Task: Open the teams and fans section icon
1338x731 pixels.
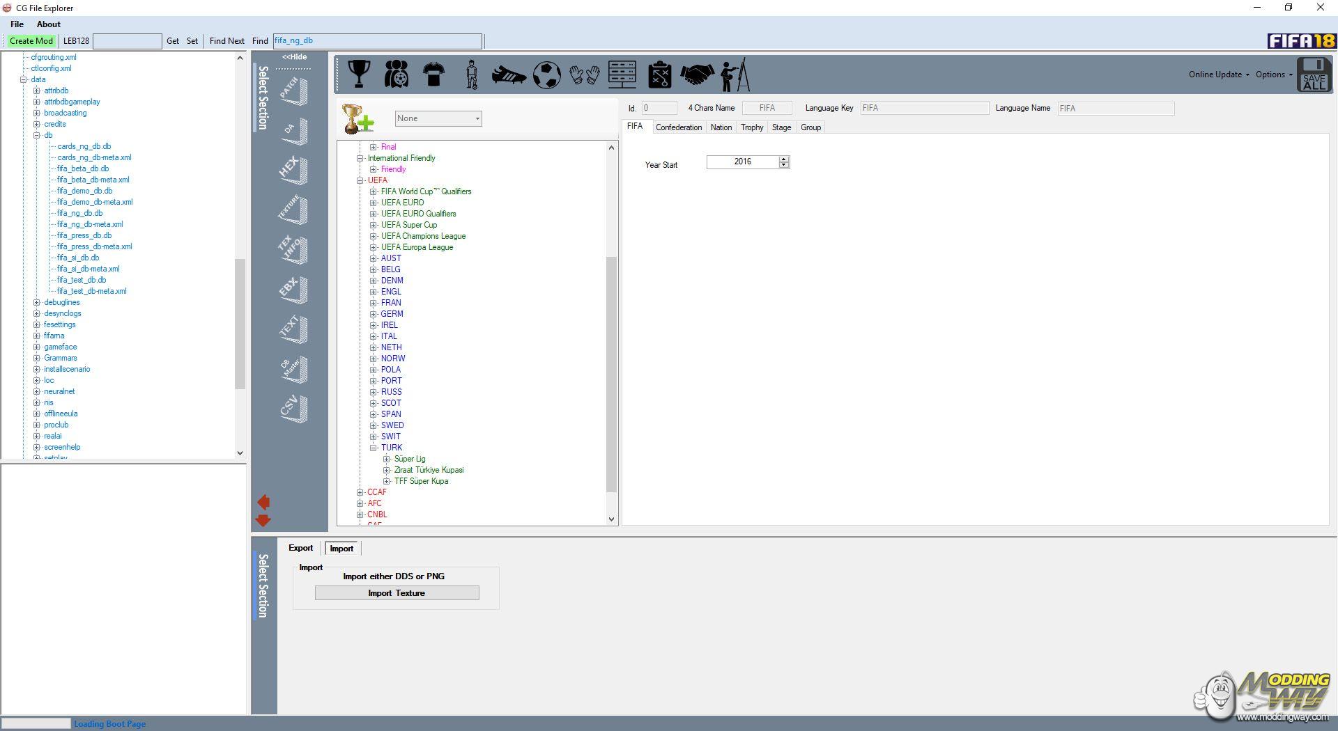Action: click(x=397, y=74)
